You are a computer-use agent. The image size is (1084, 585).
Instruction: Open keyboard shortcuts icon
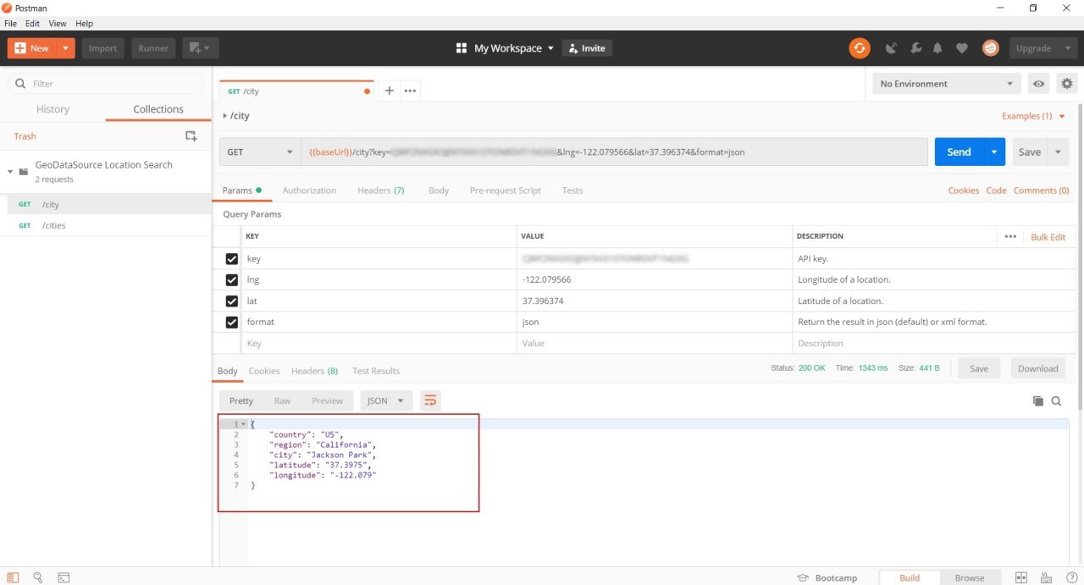1047,577
